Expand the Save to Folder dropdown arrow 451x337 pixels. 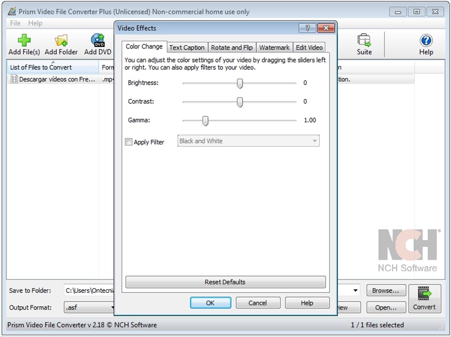pos(355,290)
